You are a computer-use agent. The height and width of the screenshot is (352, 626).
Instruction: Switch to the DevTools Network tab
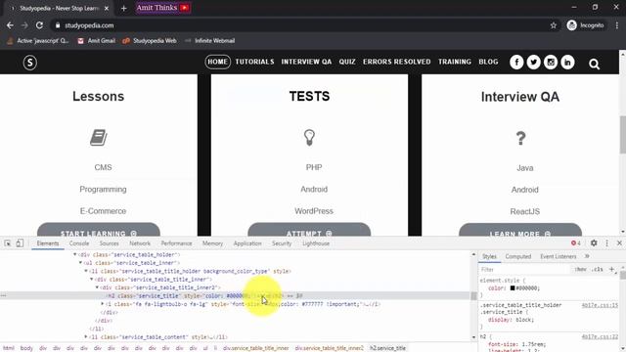pyautogui.click(x=140, y=243)
